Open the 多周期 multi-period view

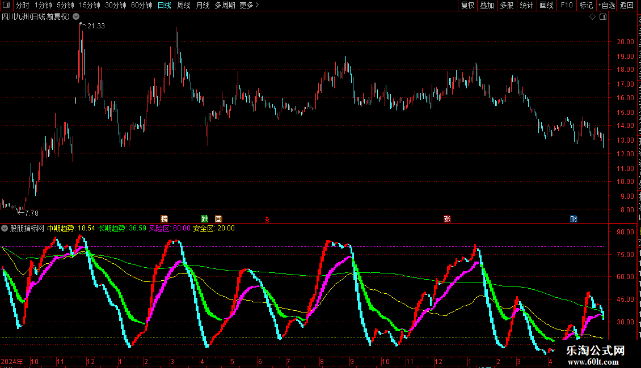pyautogui.click(x=225, y=5)
